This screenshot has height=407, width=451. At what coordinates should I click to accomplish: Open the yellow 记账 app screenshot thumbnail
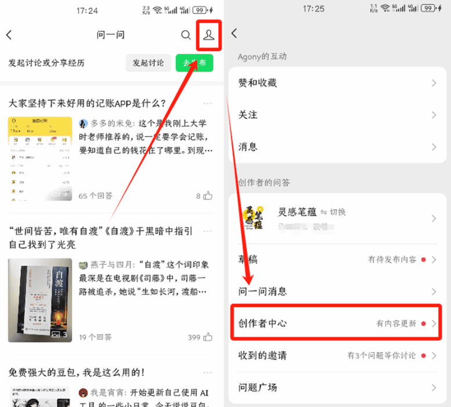(40, 158)
